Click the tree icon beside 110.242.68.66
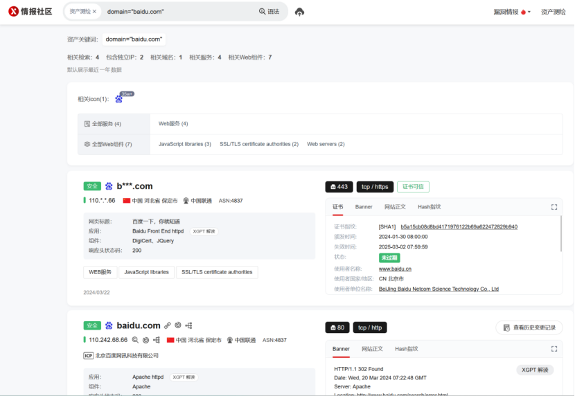575x396 pixels. tap(157, 340)
